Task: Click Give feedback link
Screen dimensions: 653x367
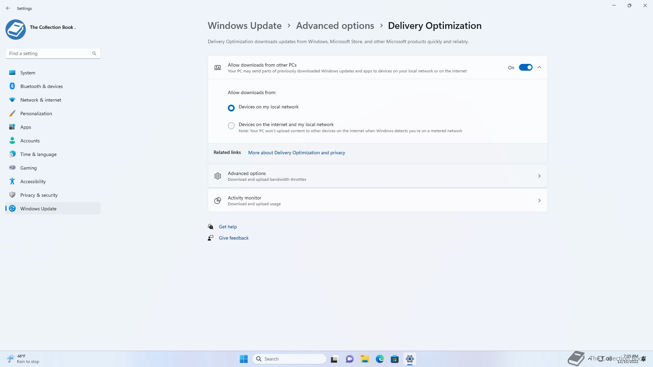Action: coord(234,238)
